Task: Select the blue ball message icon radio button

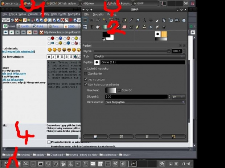Action: point(57,39)
